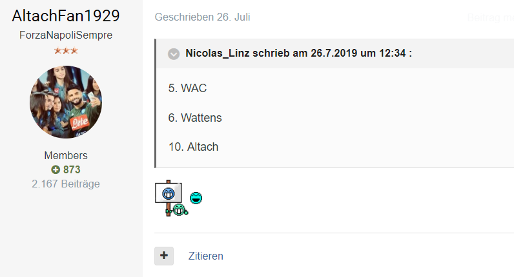Click the green reputation plus icon
This screenshot has width=514, height=277.
pos(56,169)
